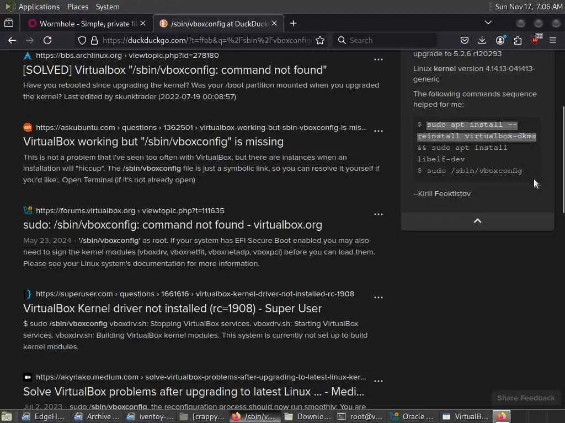Screen dimensions: 565x423
Task: Switch to EdgeH... taskbar window
Action: coord(42,416)
